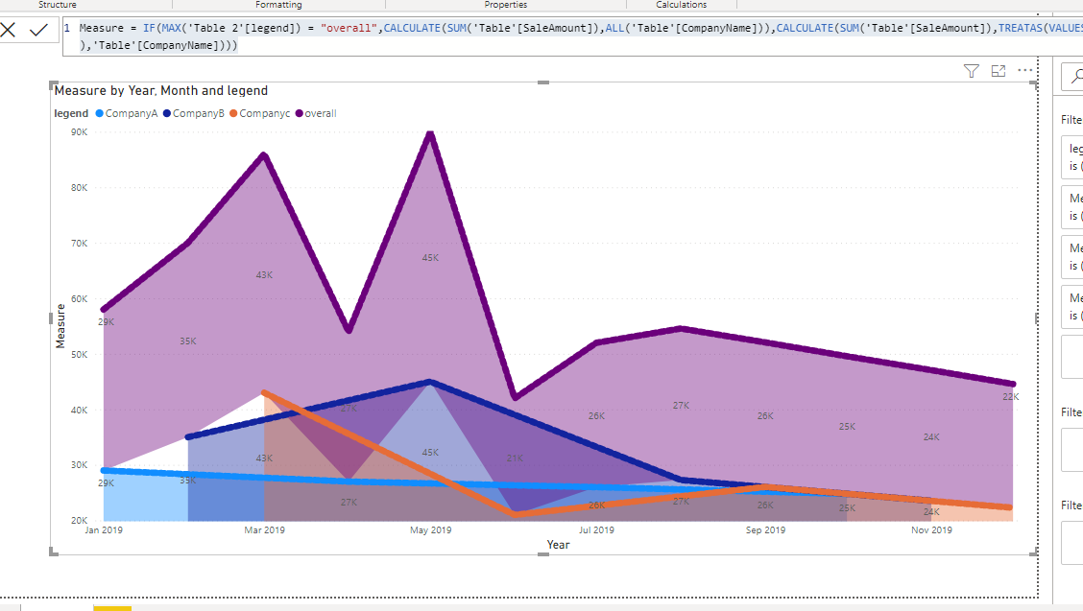Screen dimensions: 1083x611
Task: Click the 90K y-axis label
Action: [x=80, y=131]
